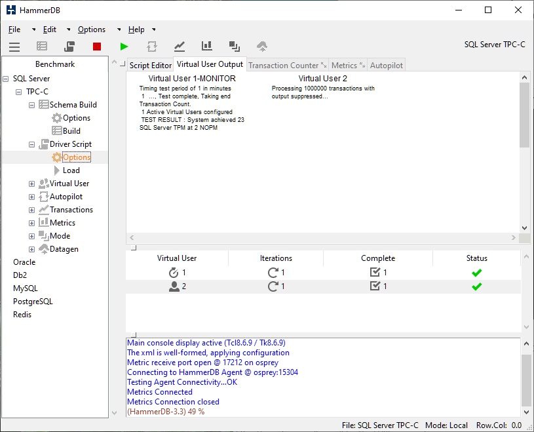This screenshot has height=432, width=534.
Task: Select PostgreSQL in the benchmark tree
Action: click(33, 302)
